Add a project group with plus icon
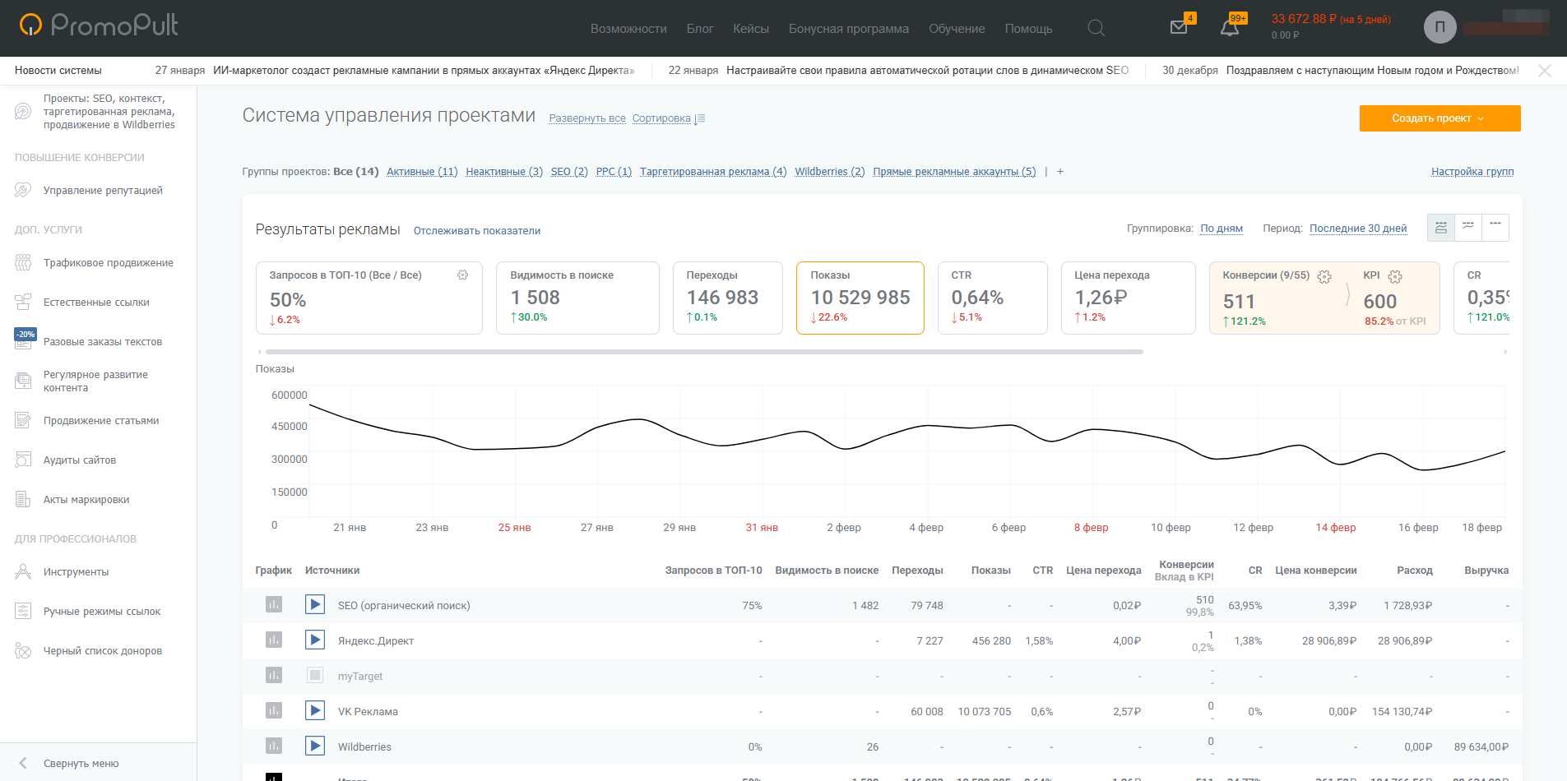The width and height of the screenshot is (1567, 781). click(x=1060, y=172)
